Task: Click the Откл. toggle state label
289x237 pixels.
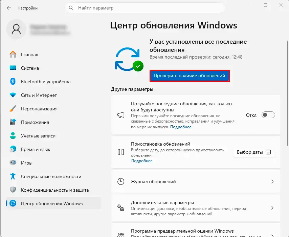Action: 251,115
